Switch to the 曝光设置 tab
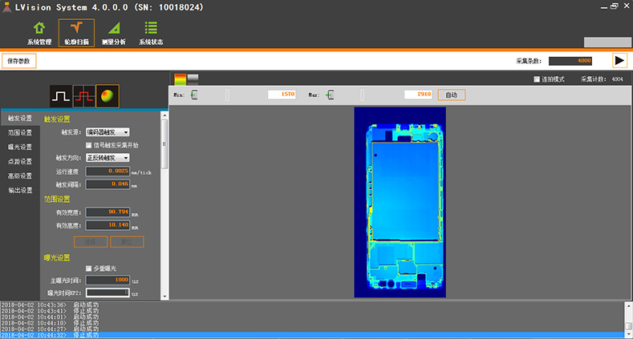 pos(20,147)
